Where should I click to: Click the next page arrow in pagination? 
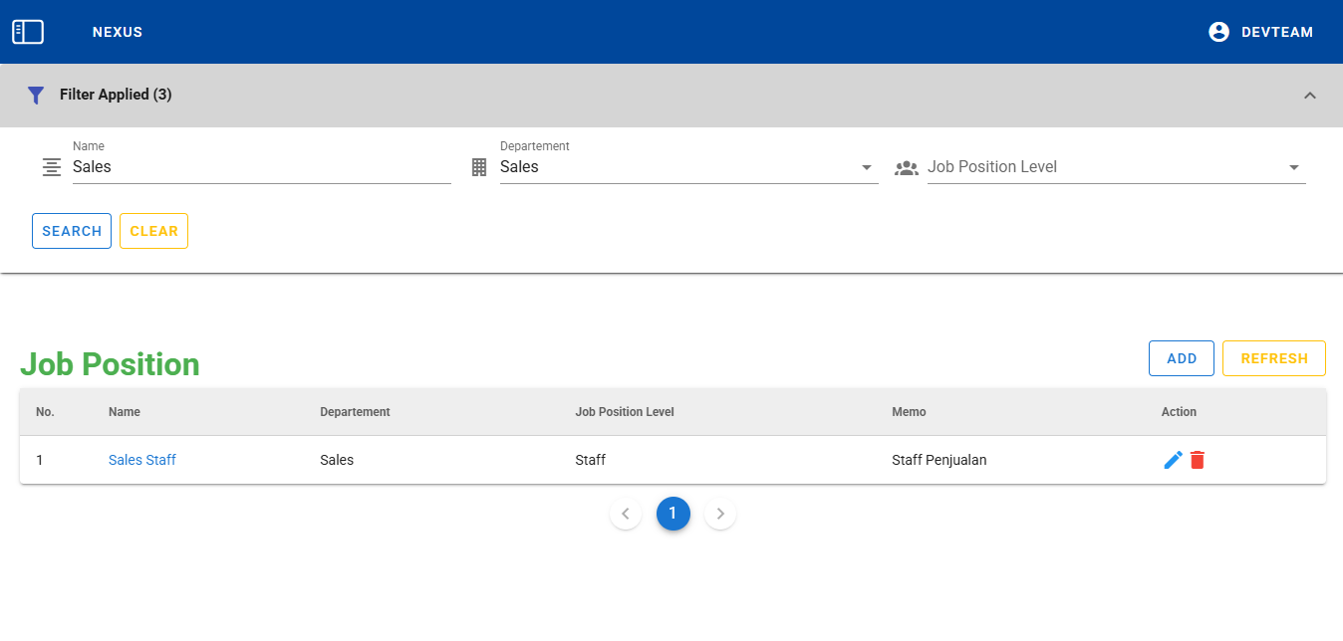pos(720,514)
